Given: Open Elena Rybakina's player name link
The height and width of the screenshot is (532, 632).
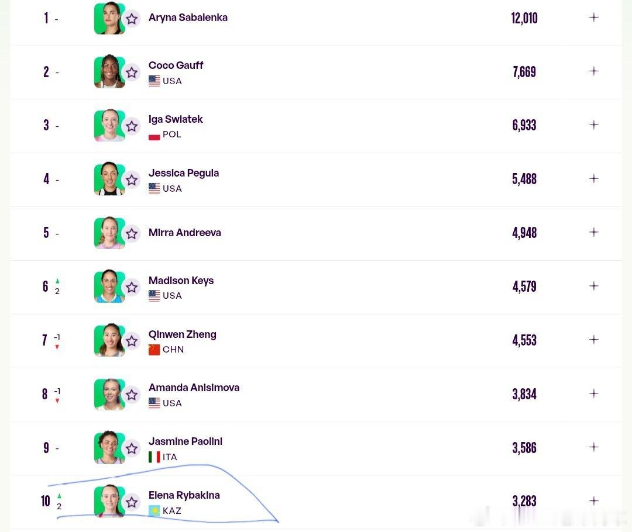Looking at the screenshot, I should (x=184, y=495).
